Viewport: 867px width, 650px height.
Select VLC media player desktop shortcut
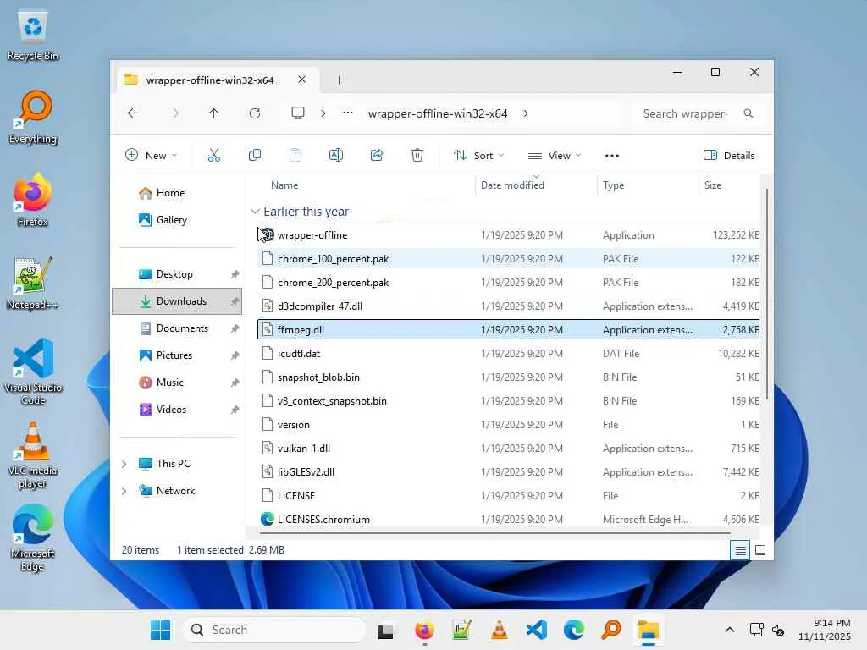(x=33, y=454)
